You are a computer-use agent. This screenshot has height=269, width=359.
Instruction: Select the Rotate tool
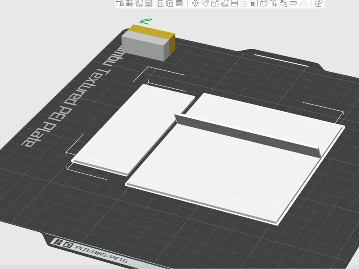205,3
